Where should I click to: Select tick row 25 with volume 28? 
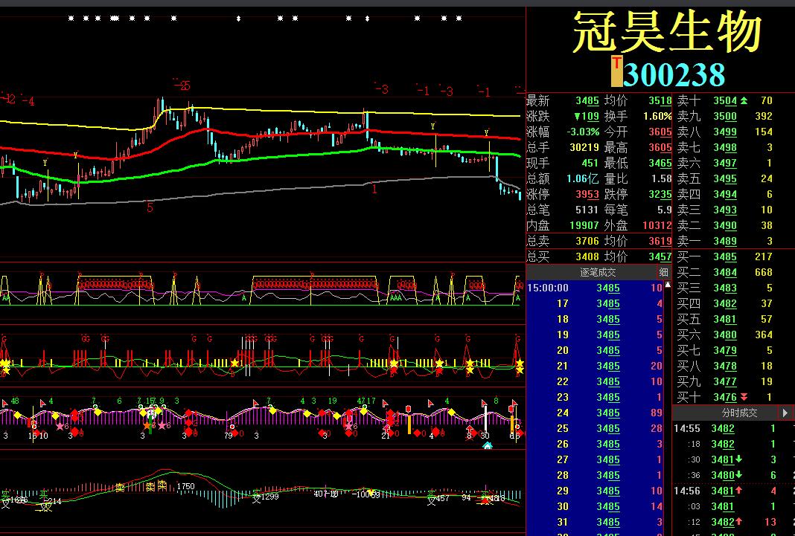596,429
